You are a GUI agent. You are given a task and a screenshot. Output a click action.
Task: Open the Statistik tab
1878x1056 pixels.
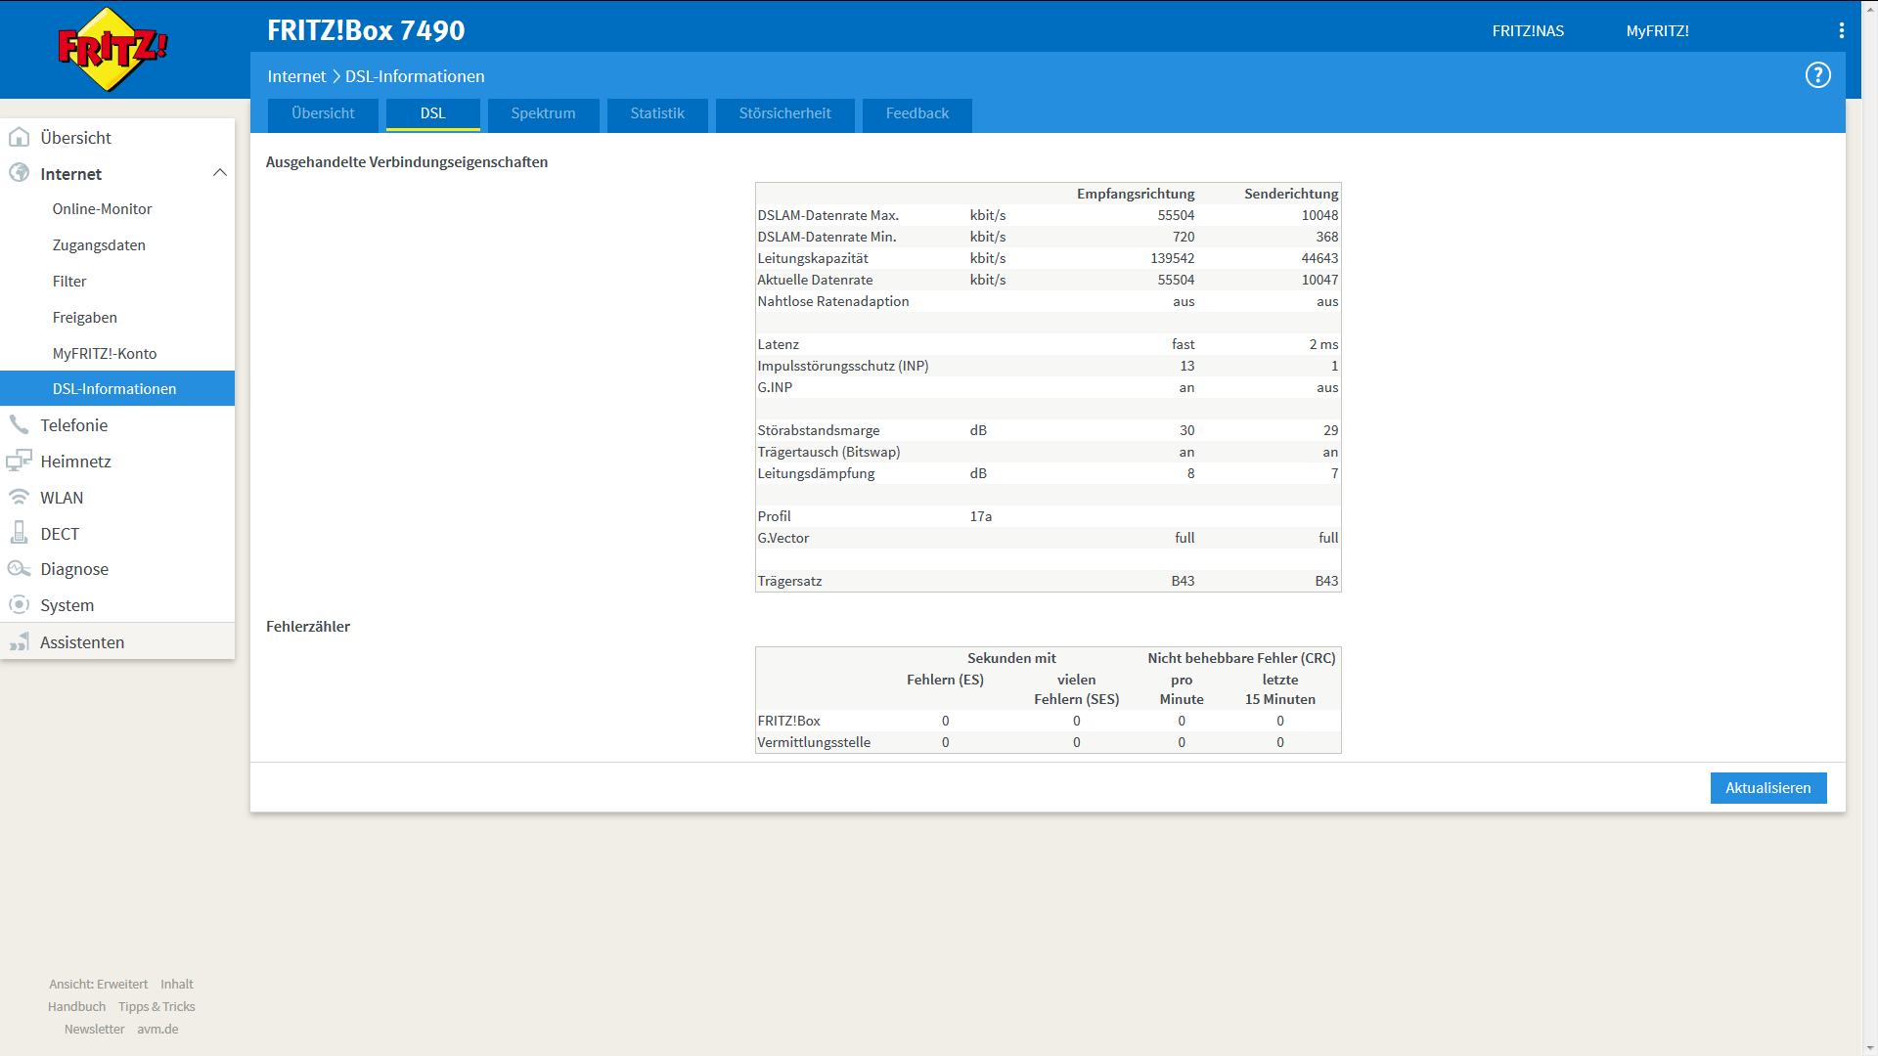(x=656, y=113)
